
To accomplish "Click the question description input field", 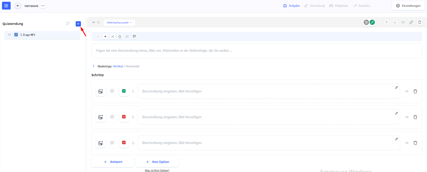I will pos(256,51).
